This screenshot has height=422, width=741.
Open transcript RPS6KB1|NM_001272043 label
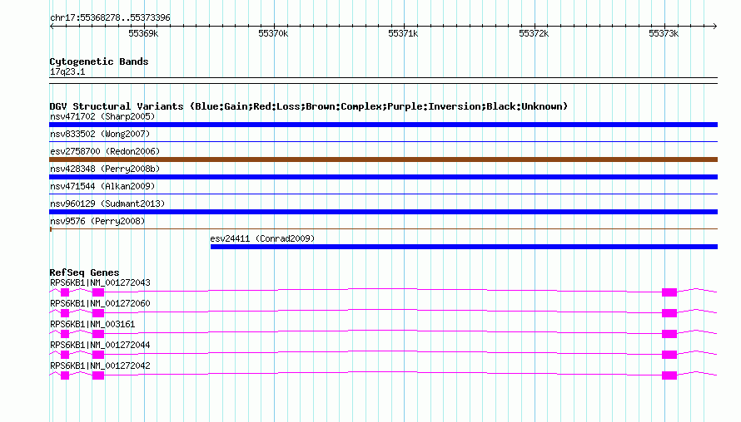click(x=100, y=283)
